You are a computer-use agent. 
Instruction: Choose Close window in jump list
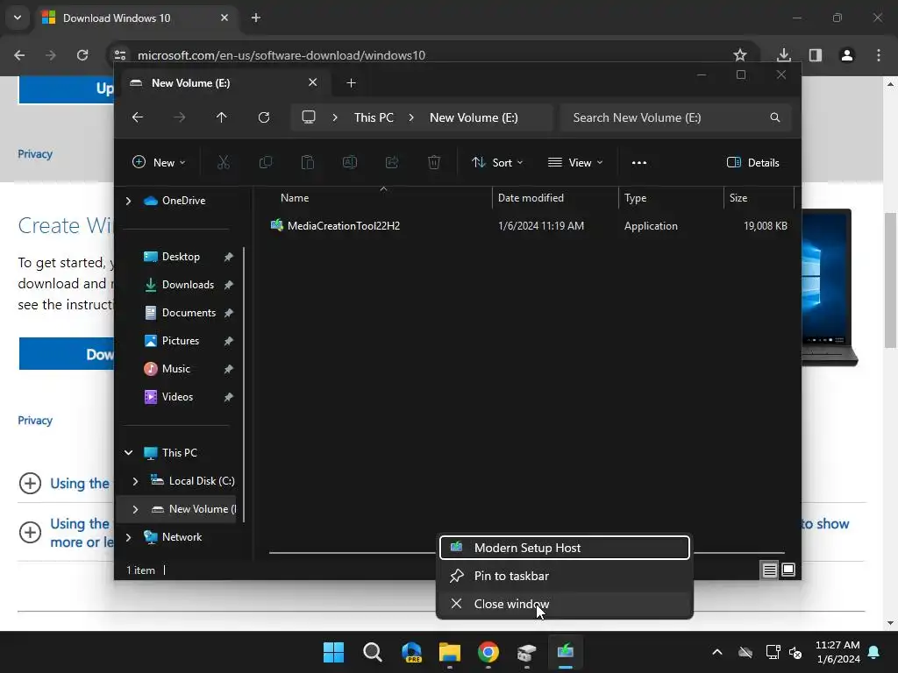click(565, 604)
